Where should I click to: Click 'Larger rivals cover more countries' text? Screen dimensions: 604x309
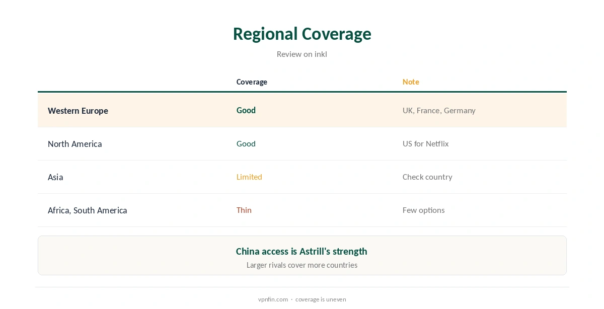(302, 265)
